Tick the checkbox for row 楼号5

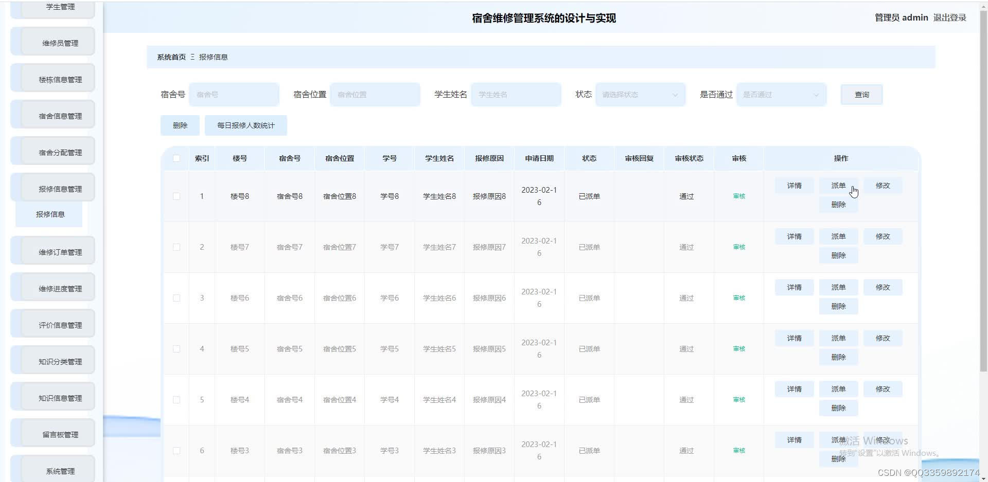(177, 349)
